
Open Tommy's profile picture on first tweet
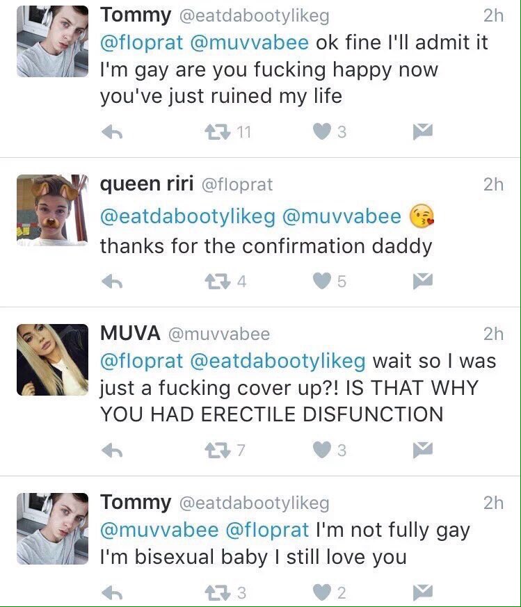click(x=52, y=41)
